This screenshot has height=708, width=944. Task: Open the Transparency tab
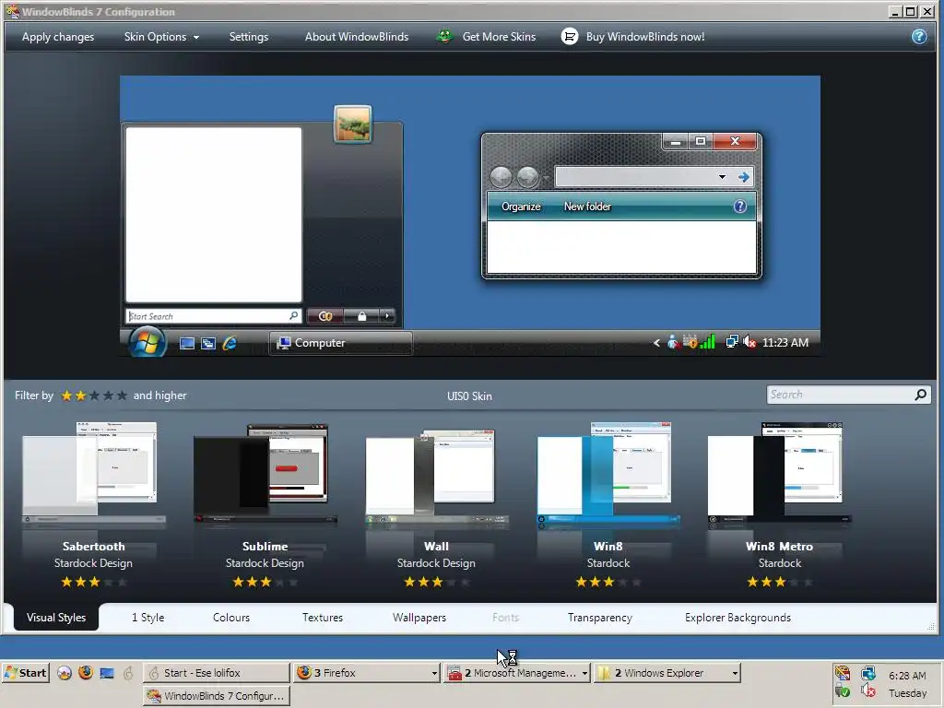(599, 618)
